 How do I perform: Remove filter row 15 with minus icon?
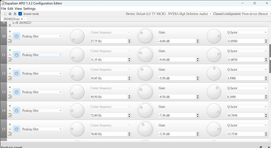(10, 129)
